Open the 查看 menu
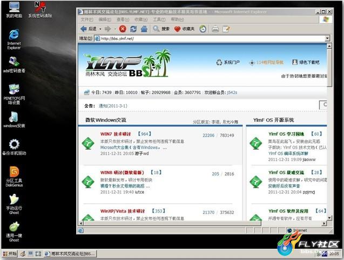The image size is (344, 260). pyautogui.click(x=123, y=19)
